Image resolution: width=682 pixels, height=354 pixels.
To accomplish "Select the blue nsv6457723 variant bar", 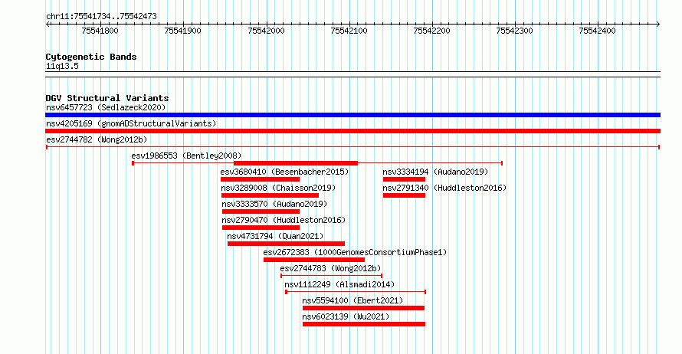I will [352, 115].
